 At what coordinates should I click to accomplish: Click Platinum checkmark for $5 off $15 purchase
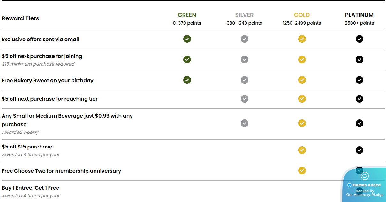[x=360, y=150]
